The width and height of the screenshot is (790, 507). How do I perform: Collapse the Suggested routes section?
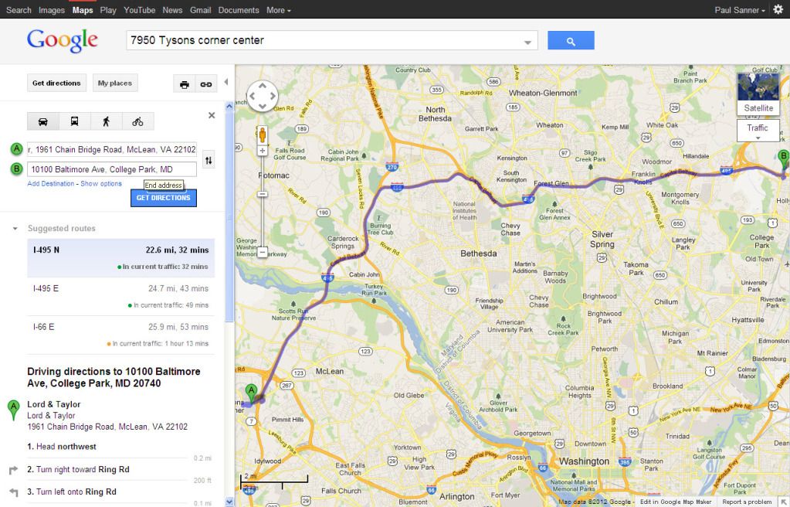tap(15, 229)
